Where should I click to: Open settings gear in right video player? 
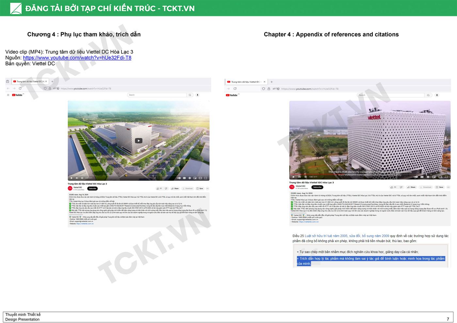pyautogui.click(x=428, y=177)
